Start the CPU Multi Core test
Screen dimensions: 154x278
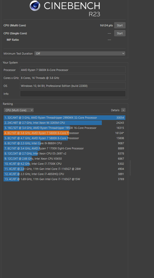point(120,25)
